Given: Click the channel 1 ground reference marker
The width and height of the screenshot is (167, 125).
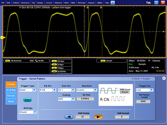Looking at the screenshot, I should [x=2, y=37].
